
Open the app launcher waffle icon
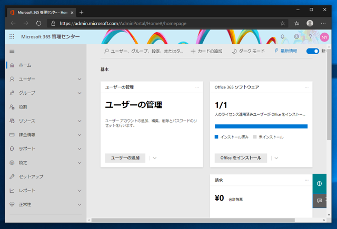point(12,36)
